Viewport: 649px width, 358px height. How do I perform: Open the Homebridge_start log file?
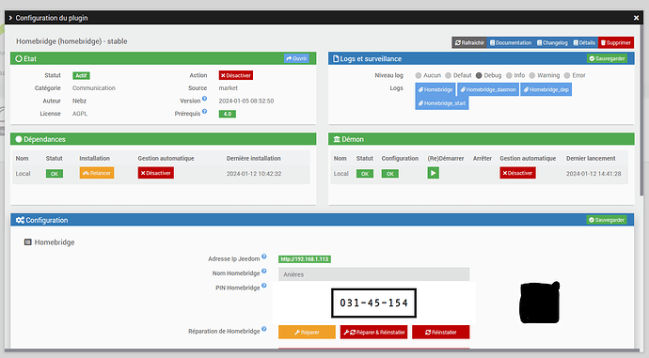[442, 103]
